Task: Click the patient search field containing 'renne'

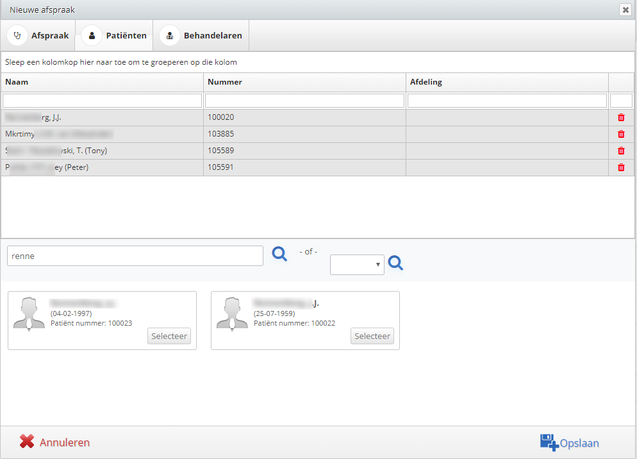Action: click(135, 256)
